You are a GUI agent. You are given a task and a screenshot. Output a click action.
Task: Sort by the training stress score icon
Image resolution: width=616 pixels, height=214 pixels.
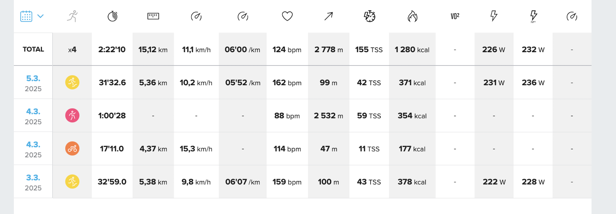click(369, 16)
